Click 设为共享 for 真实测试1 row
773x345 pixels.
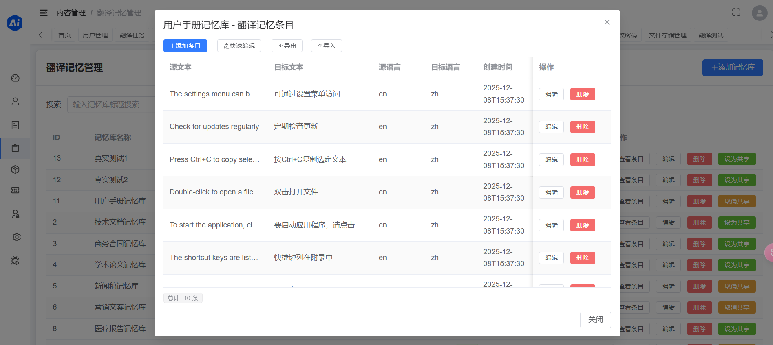click(737, 159)
